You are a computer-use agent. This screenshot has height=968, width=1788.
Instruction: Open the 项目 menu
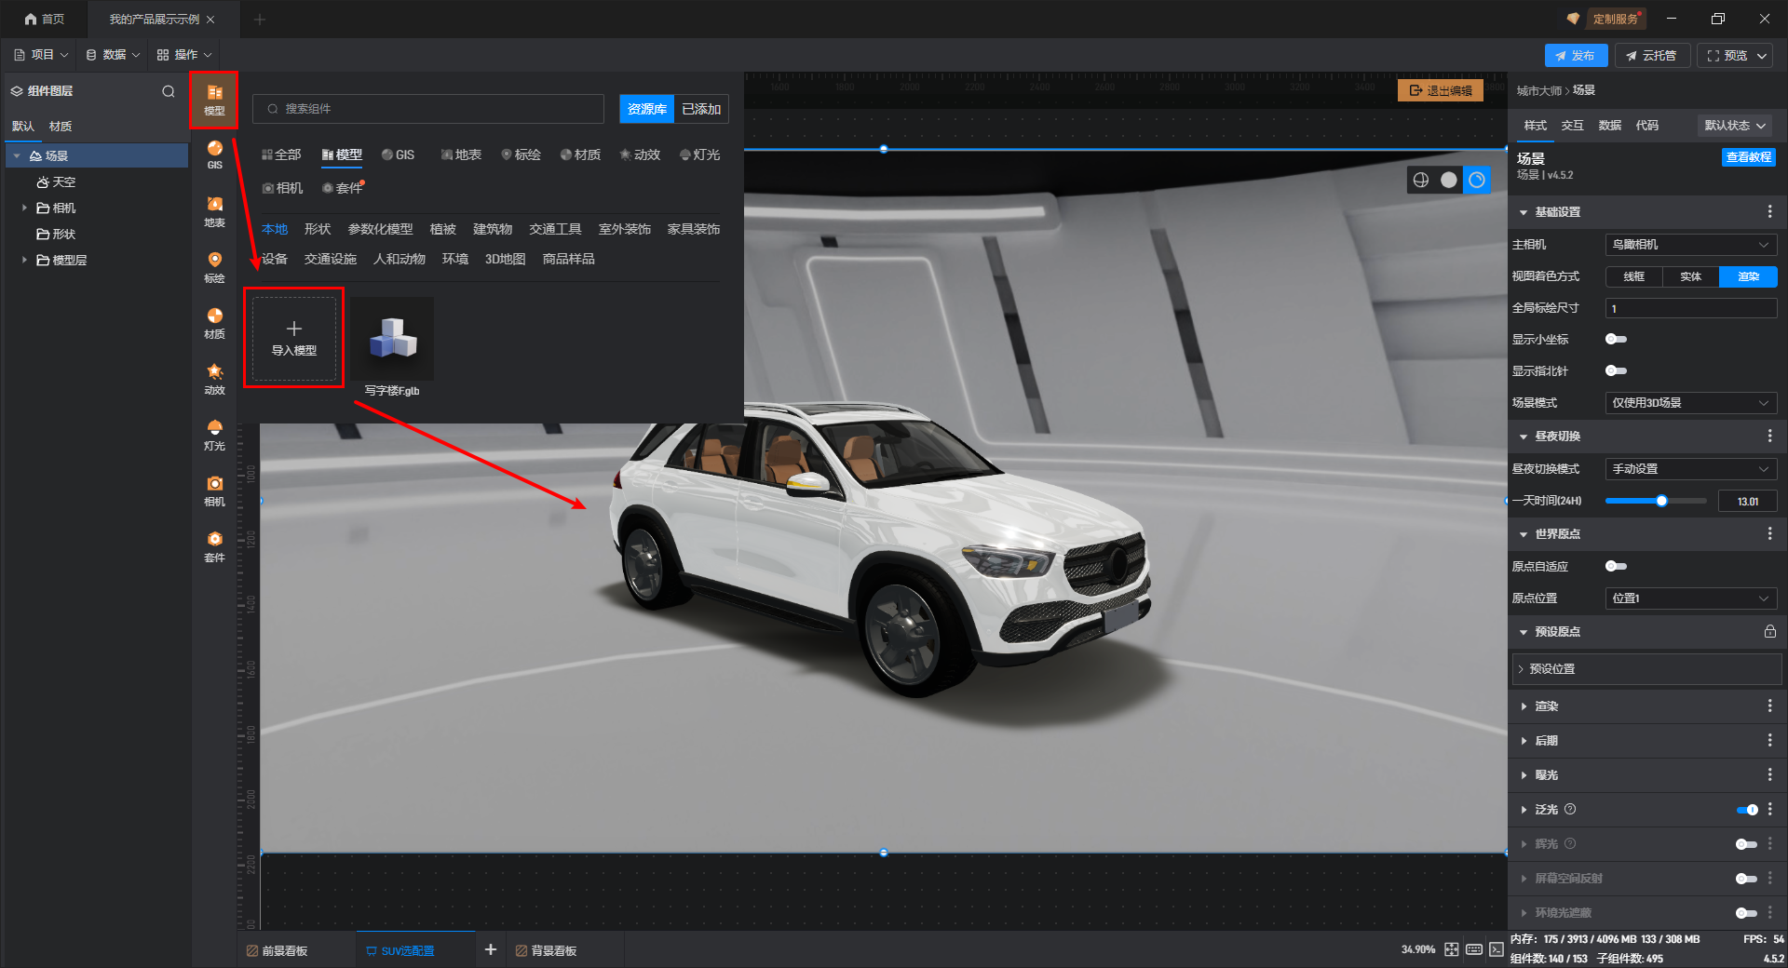pos(41,55)
